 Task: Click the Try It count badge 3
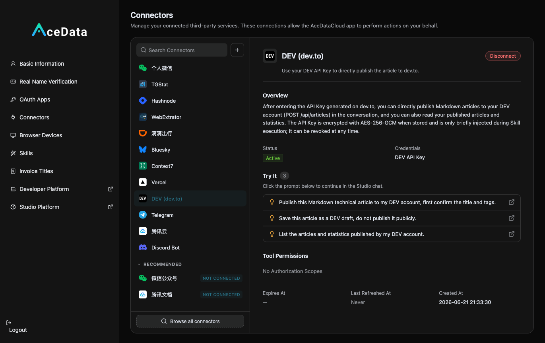pos(284,176)
